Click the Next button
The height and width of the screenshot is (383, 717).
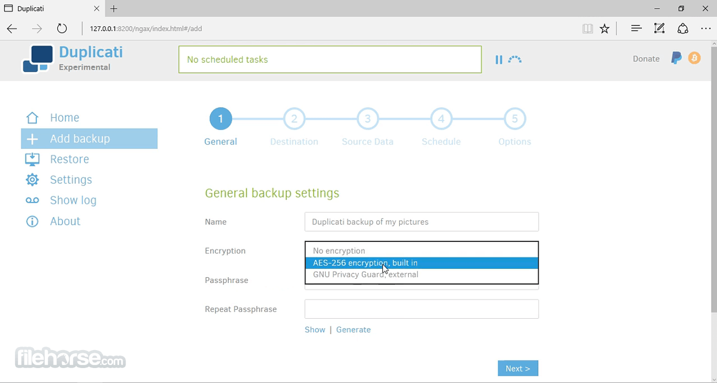point(518,369)
